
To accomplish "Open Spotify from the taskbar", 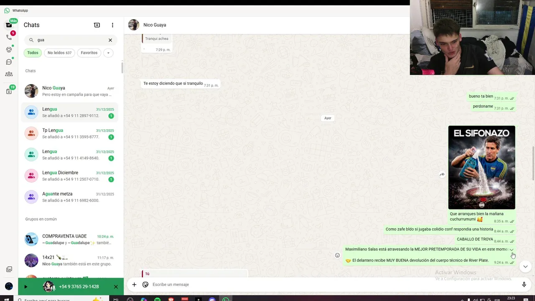I will [x=158, y=299].
